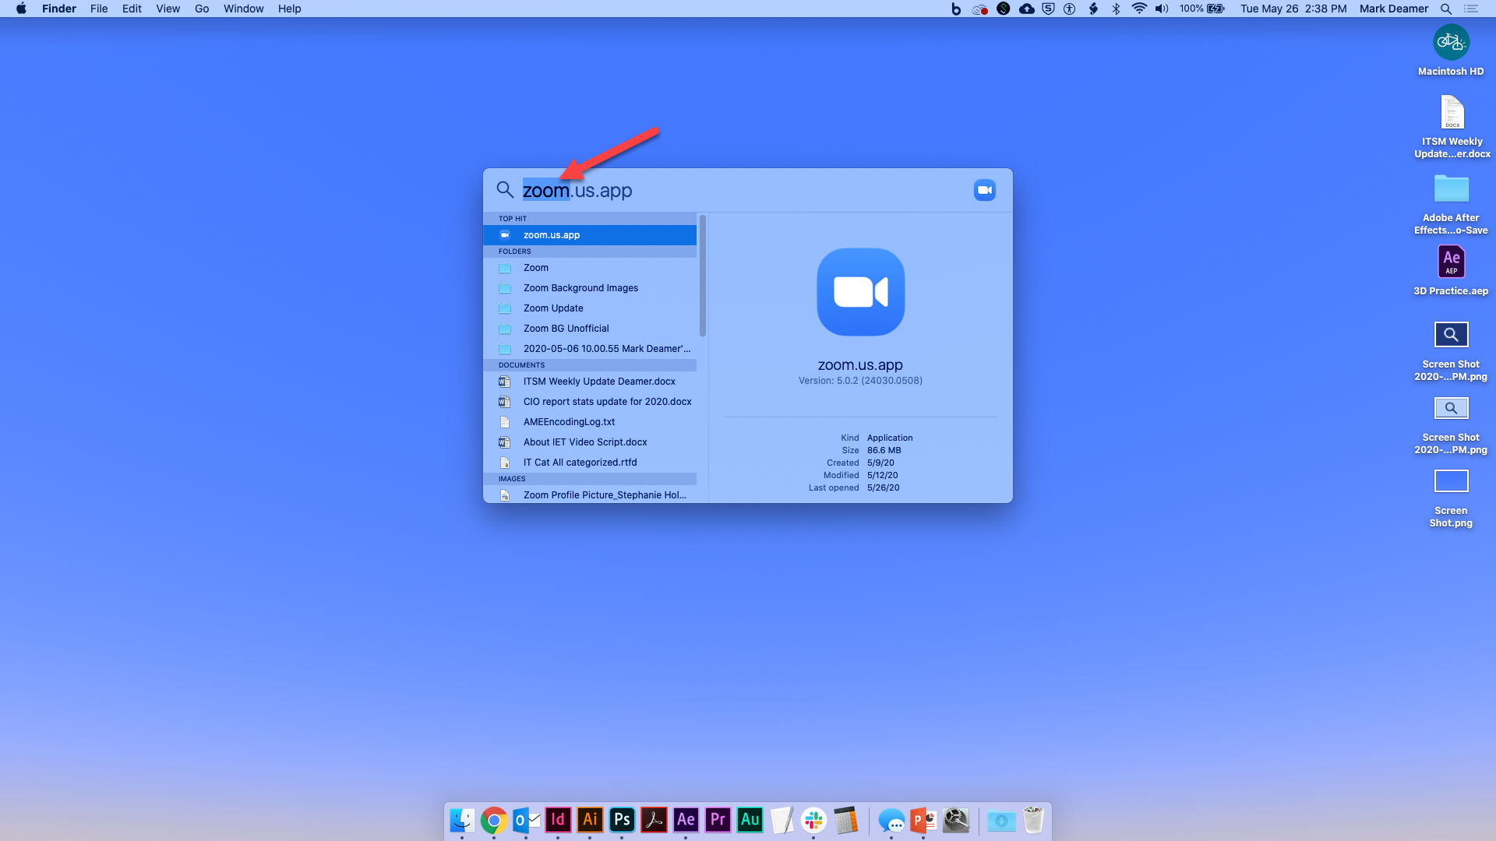Click the battery status indicator
1496x841 pixels.
[1202, 9]
